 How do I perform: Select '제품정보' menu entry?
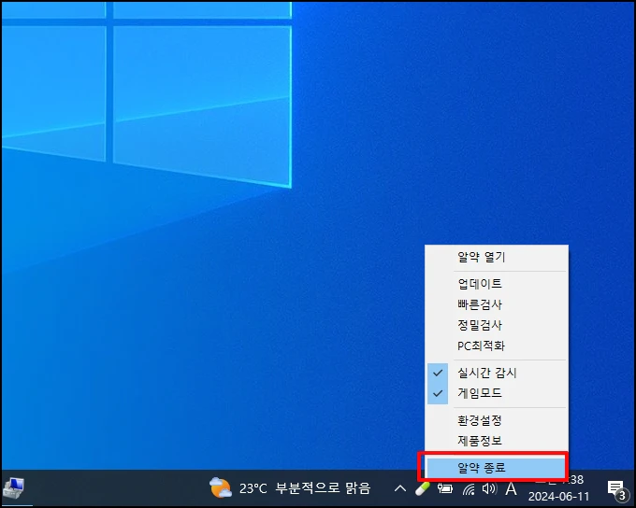(x=496, y=441)
